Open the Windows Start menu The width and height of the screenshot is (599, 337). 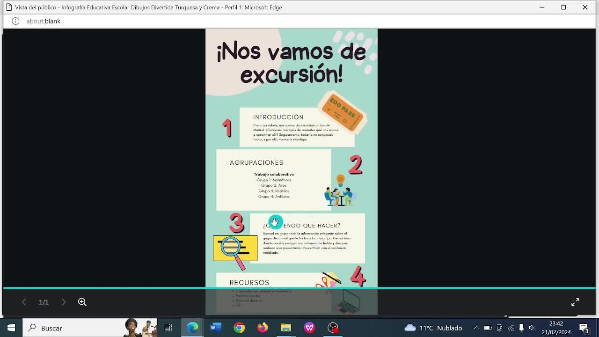point(11,328)
